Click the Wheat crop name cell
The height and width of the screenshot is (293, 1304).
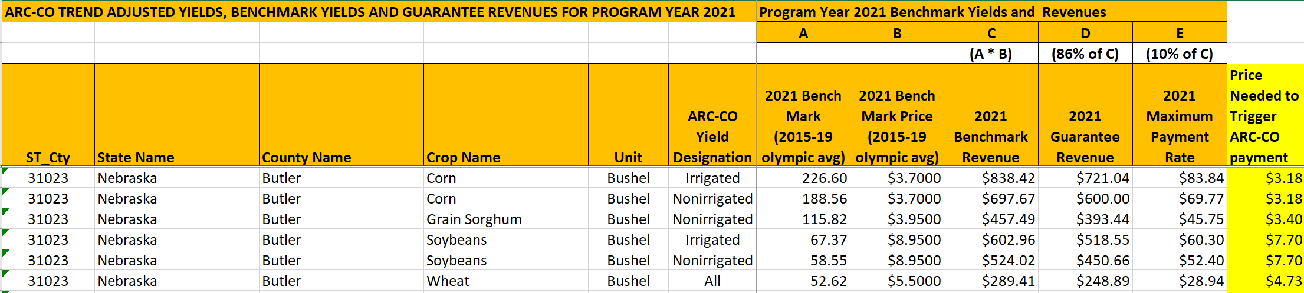click(x=448, y=281)
